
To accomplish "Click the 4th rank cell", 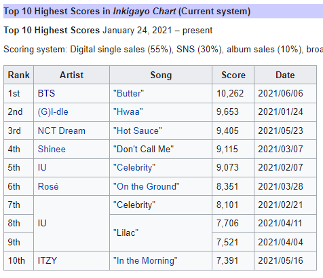I will 19,149.
